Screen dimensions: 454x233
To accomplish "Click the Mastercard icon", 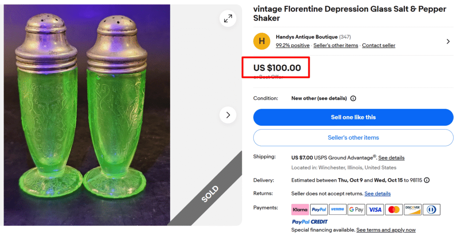I will [393, 210].
